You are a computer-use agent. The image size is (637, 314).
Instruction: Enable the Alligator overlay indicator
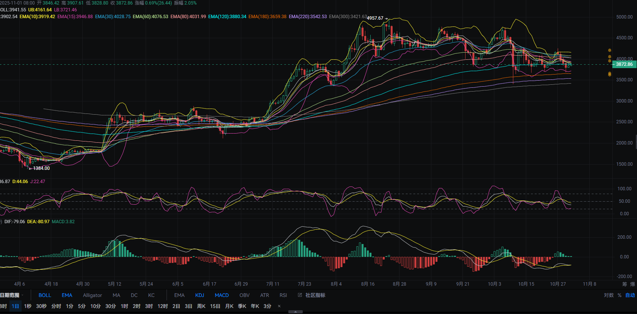(93, 295)
